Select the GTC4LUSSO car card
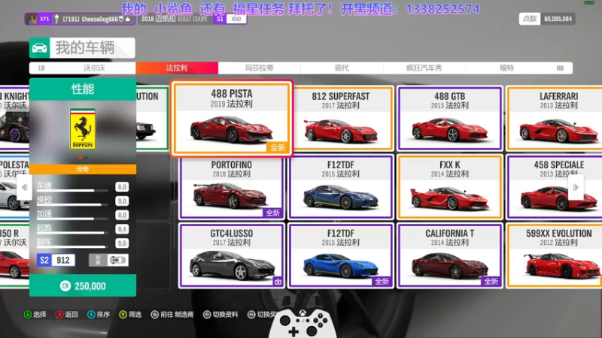602x338 pixels. pyautogui.click(x=232, y=255)
